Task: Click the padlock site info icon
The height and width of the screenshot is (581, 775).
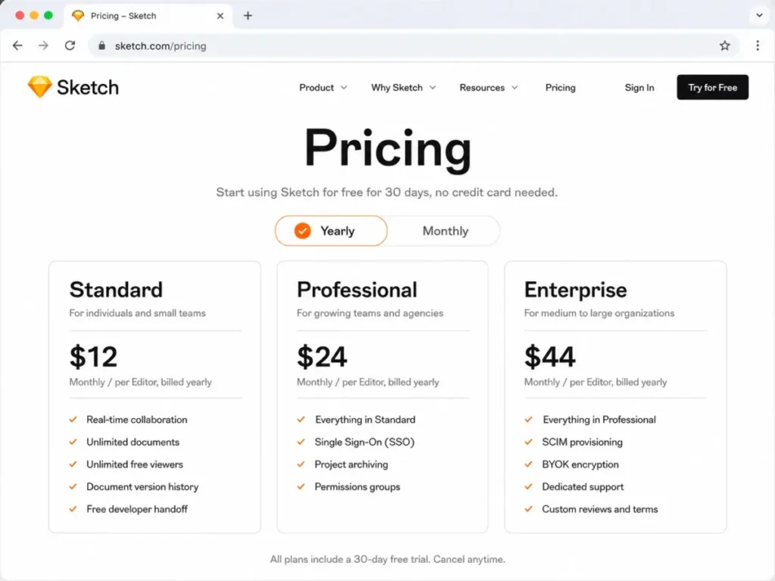Action: click(x=102, y=45)
